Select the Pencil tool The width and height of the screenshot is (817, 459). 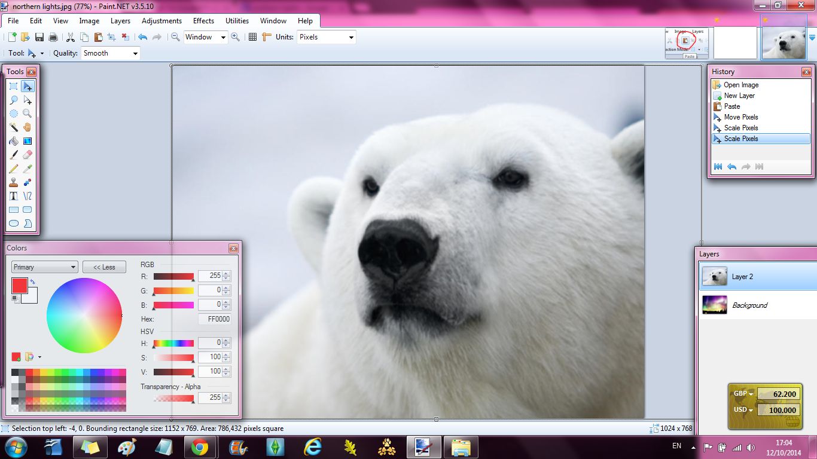[x=13, y=169]
